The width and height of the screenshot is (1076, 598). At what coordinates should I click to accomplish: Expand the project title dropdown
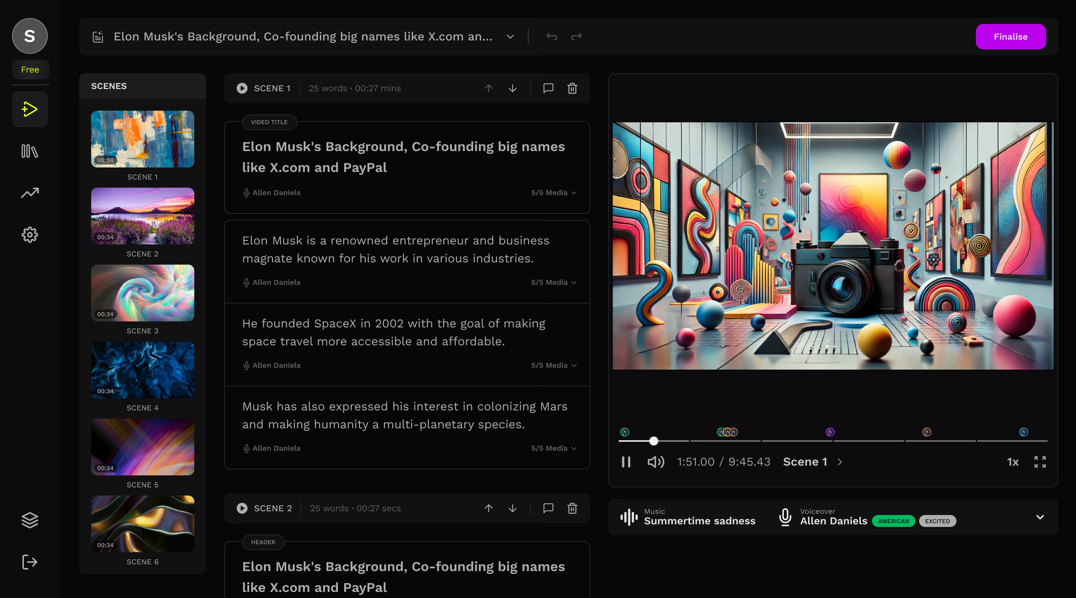tap(510, 37)
